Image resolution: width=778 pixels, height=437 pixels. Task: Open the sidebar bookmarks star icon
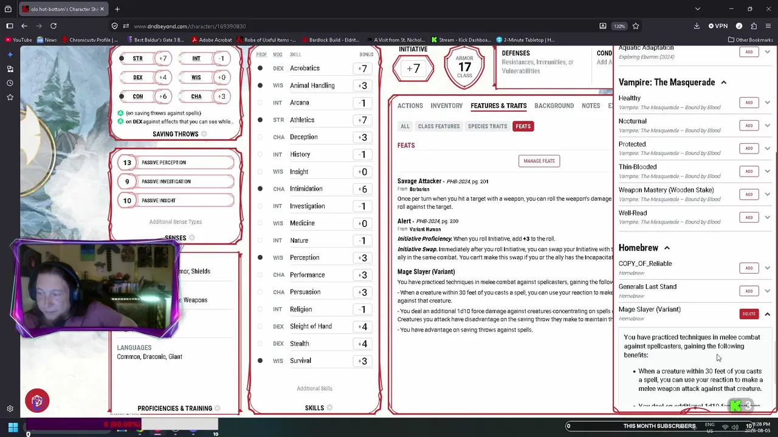10,97
